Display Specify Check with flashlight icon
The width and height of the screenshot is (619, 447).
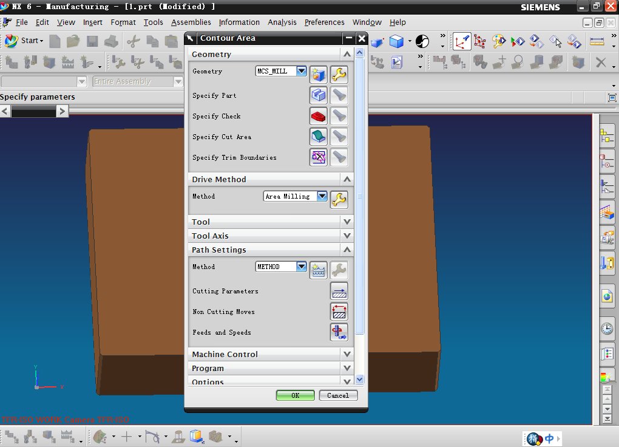(x=339, y=116)
